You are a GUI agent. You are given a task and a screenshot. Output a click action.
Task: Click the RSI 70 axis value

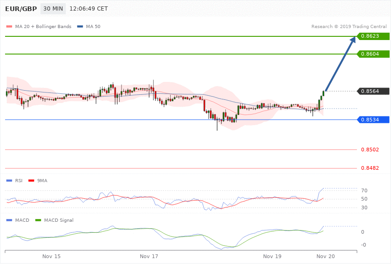pyautogui.click(x=364, y=190)
